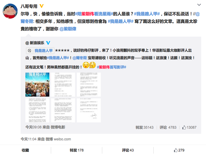The image size is (206, 156).
Task: Open hashtag #陪梁朝伟看流星雨#
Action: point(94,14)
